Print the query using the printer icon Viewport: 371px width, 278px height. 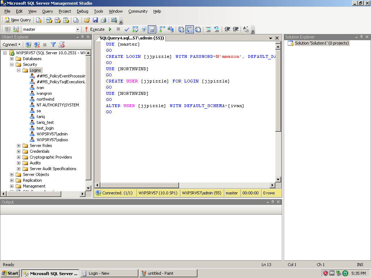tap(103, 20)
